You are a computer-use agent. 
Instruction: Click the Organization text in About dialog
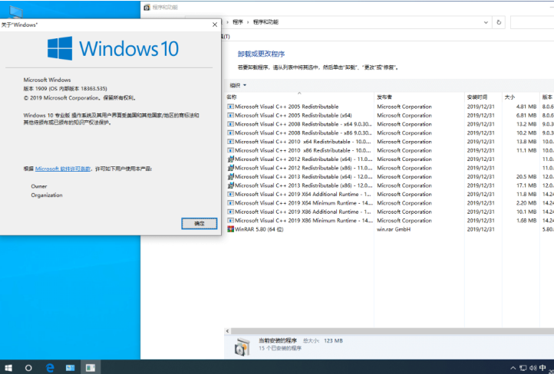(x=47, y=195)
